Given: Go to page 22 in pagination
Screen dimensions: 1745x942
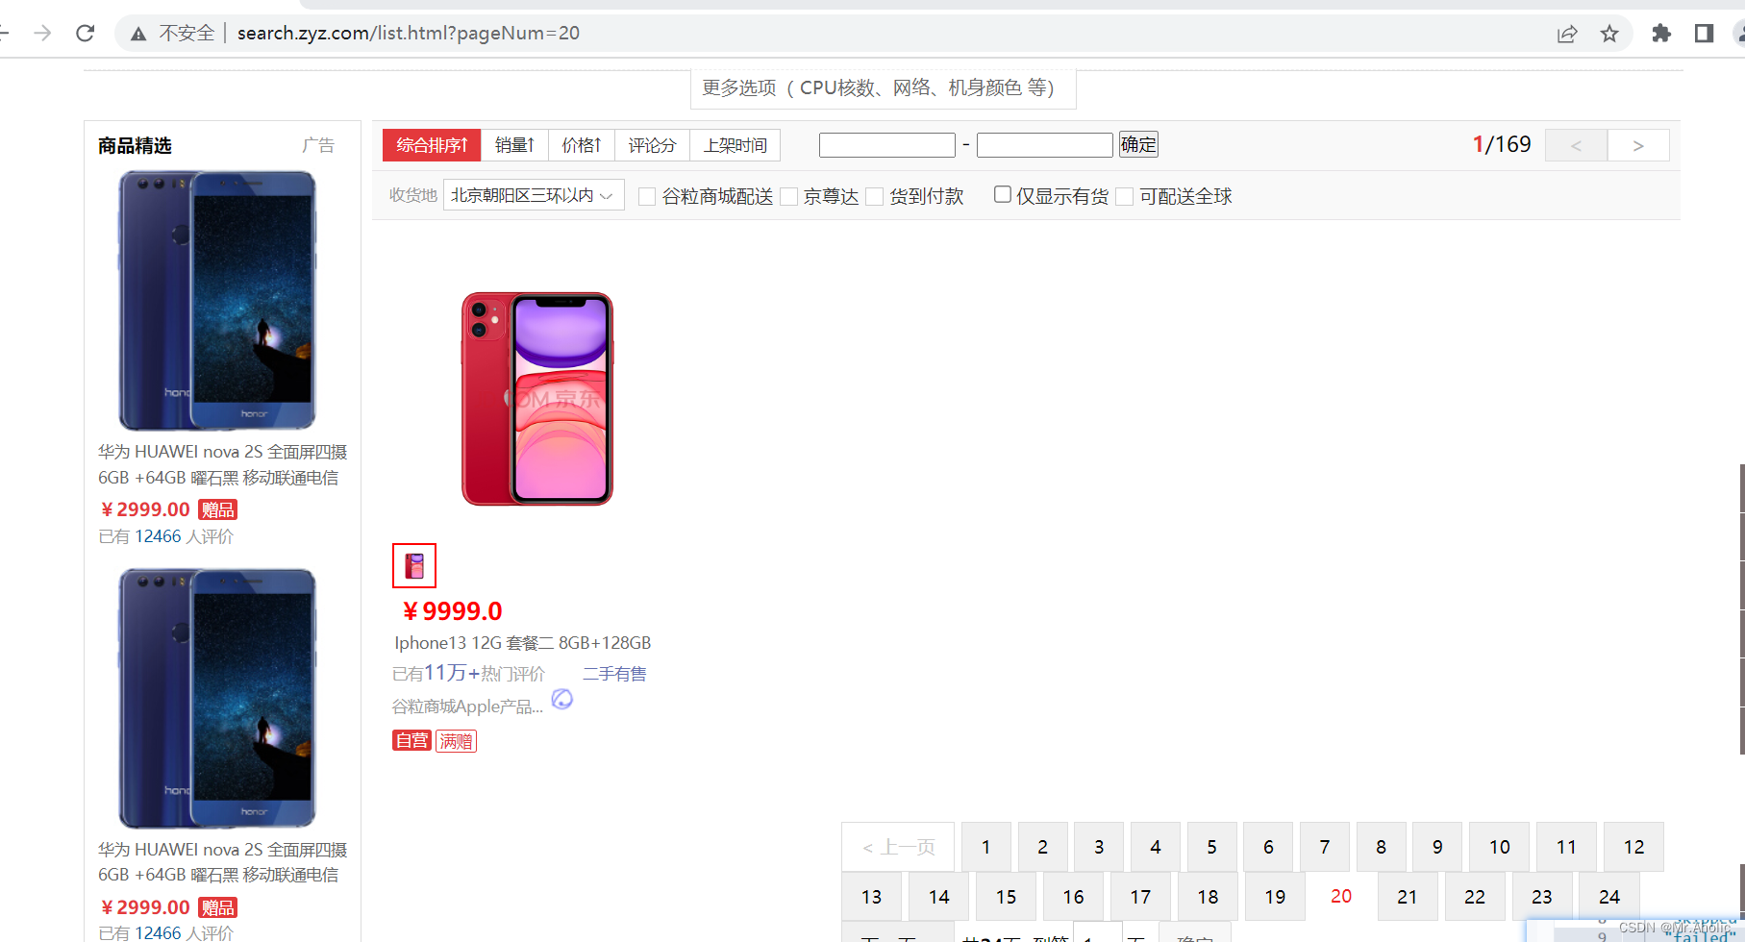Looking at the screenshot, I should coord(1475,897).
